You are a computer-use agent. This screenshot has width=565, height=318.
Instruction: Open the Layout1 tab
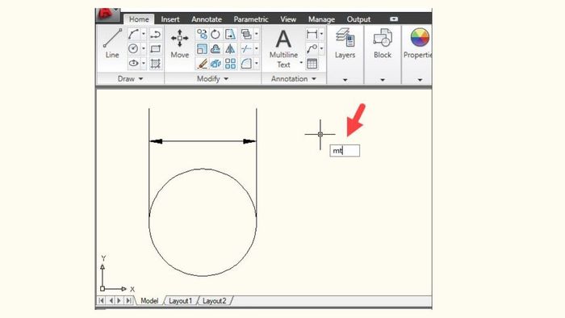180,301
